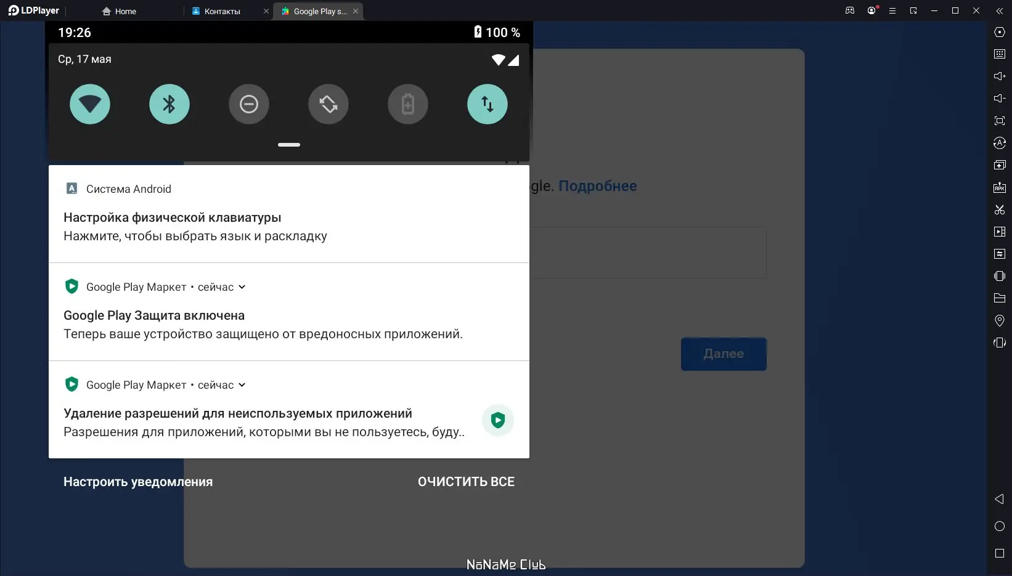This screenshot has height=576, width=1012.
Task: Click shield icon beside Google Play Защита включена header
Action: 71,286
